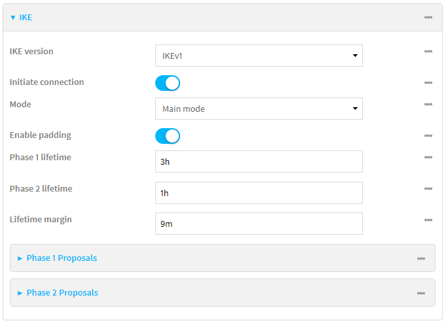This screenshot has width=446, height=323.
Task: Toggle the Initiate connection switch
Action: [168, 83]
